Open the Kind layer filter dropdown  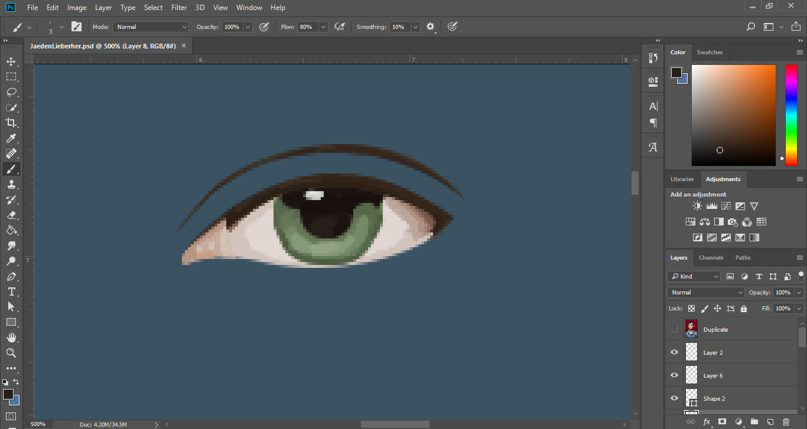click(x=694, y=276)
